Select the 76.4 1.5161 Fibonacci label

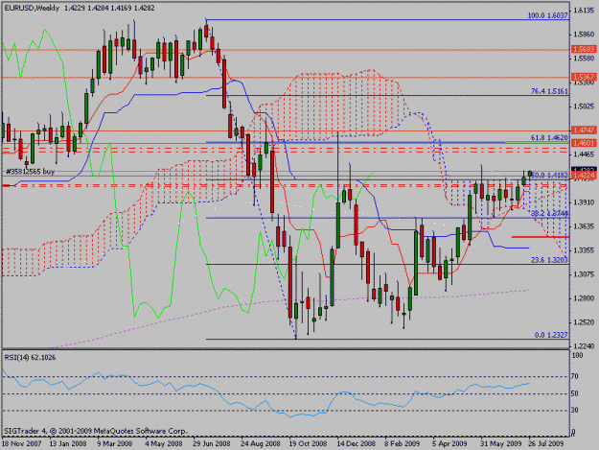tap(549, 91)
